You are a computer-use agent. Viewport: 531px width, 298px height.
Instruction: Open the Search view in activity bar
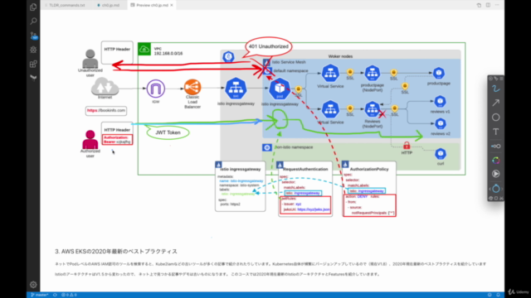pos(33,22)
